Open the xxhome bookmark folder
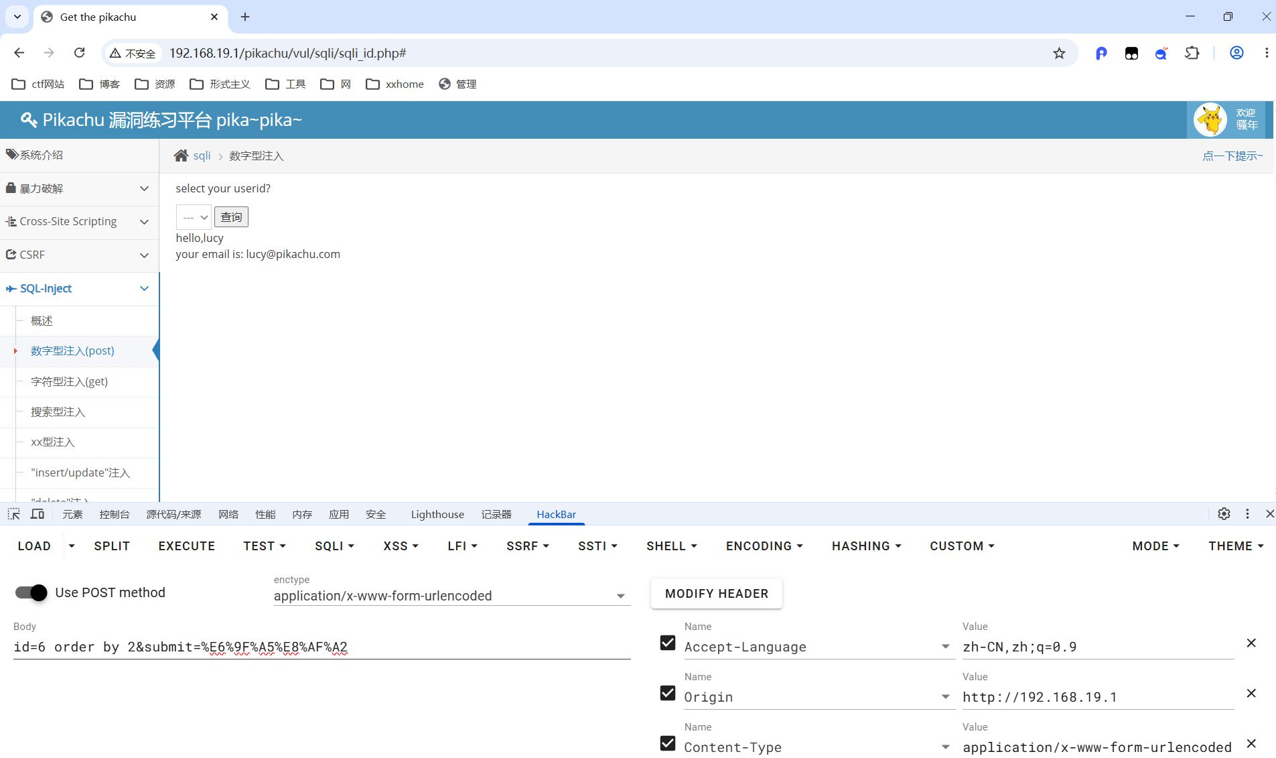Viewport: 1276px width, 758px height. (395, 84)
